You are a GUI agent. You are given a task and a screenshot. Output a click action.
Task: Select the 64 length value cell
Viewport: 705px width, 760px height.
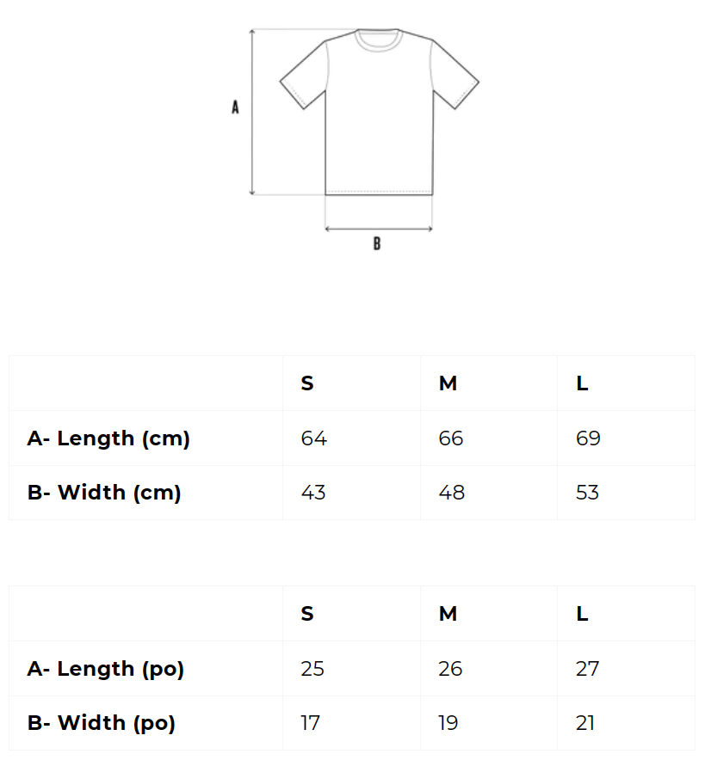pyautogui.click(x=314, y=438)
